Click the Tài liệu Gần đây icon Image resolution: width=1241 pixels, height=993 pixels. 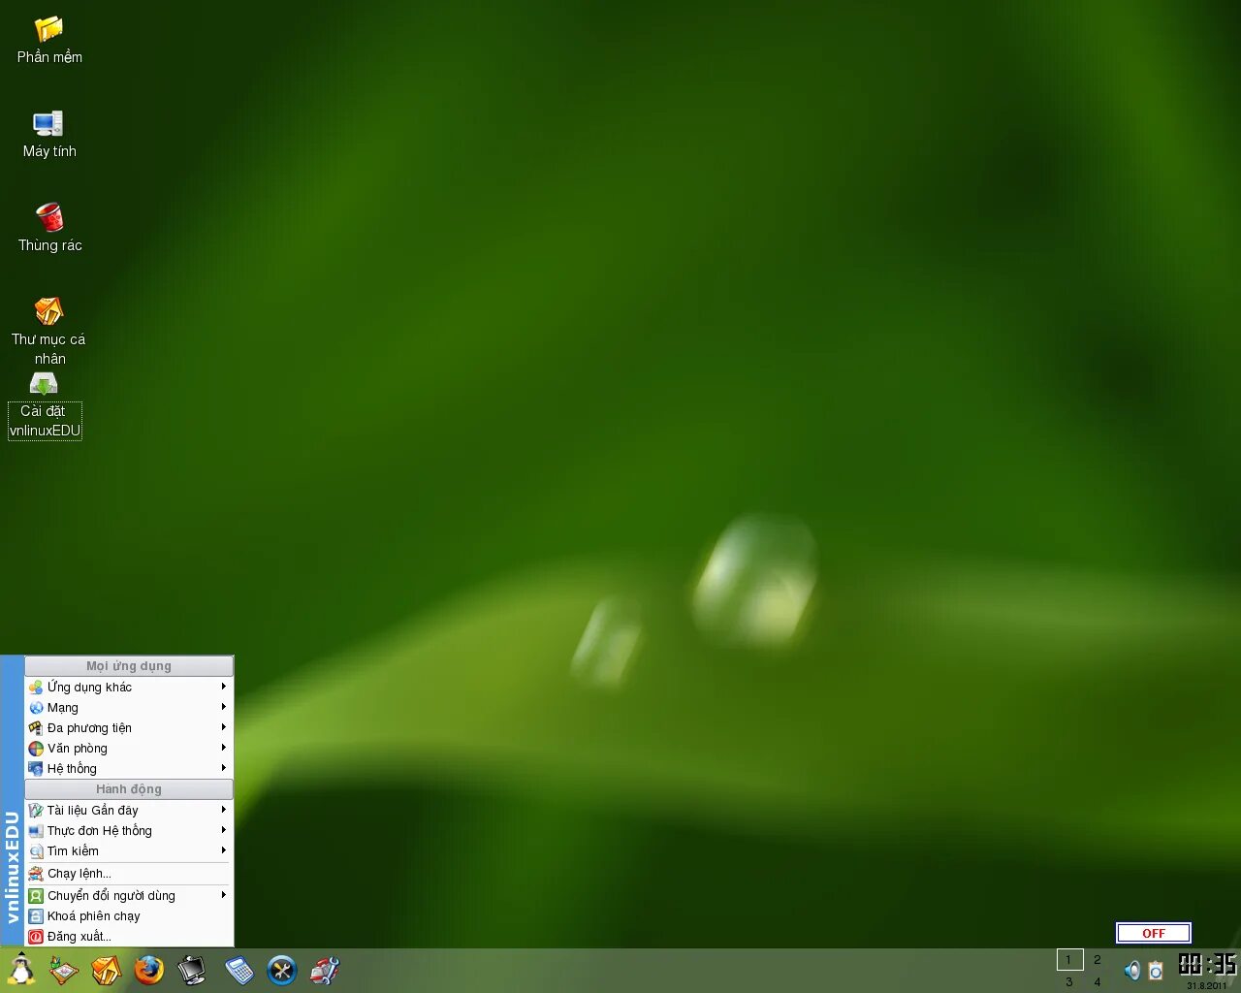click(36, 811)
